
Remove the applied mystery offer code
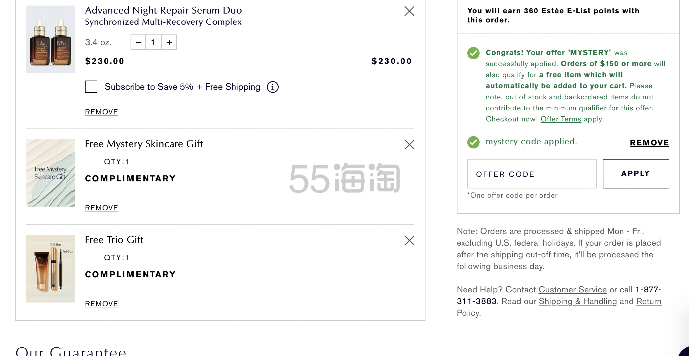[649, 143]
